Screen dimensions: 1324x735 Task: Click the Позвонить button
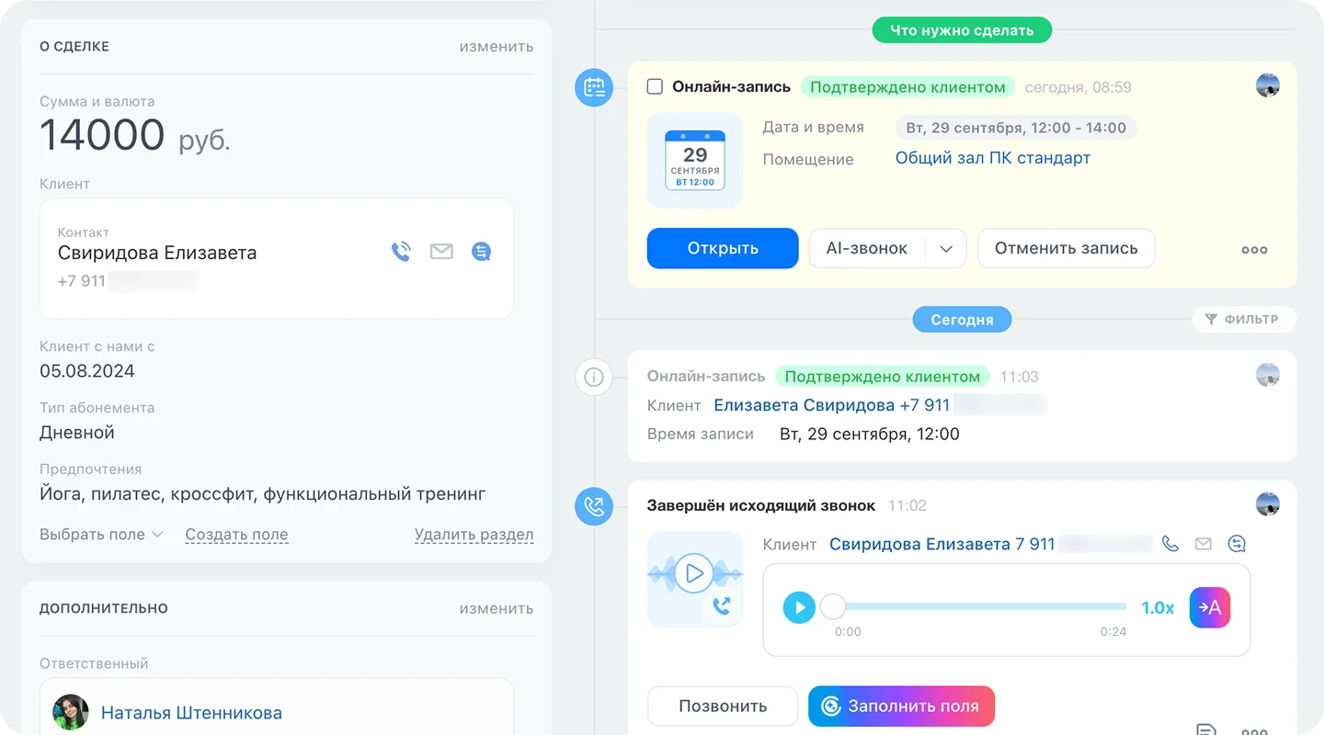tap(723, 707)
